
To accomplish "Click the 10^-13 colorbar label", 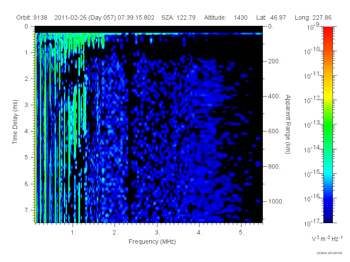I will click(312, 124).
